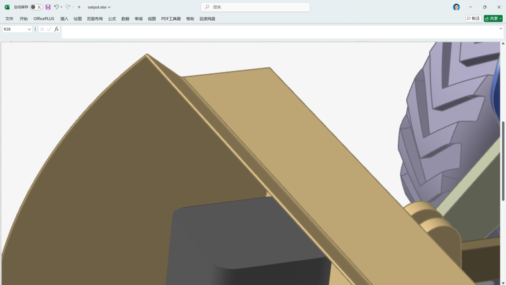Open the output.xlsx file name dropdown
Image resolution: width=506 pixels, height=285 pixels.
point(99,7)
